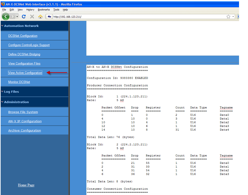
Task: Click the forward navigation arrow
Action: pos(12,16)
